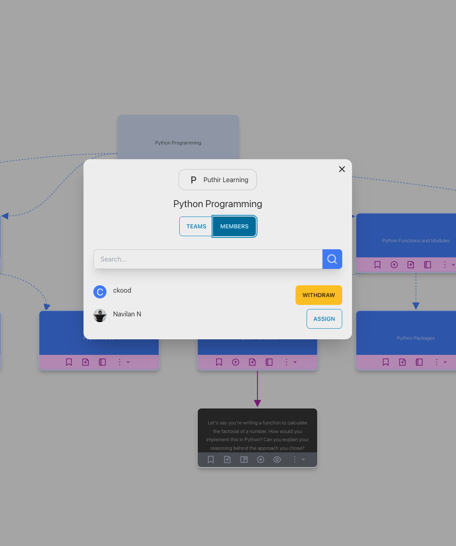Click upload icon on Python Functions node
Screen dimensions: 456x546
tap(394, 265)
